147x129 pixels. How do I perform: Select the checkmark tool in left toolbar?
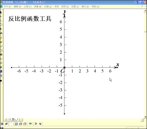click(1, 46)
